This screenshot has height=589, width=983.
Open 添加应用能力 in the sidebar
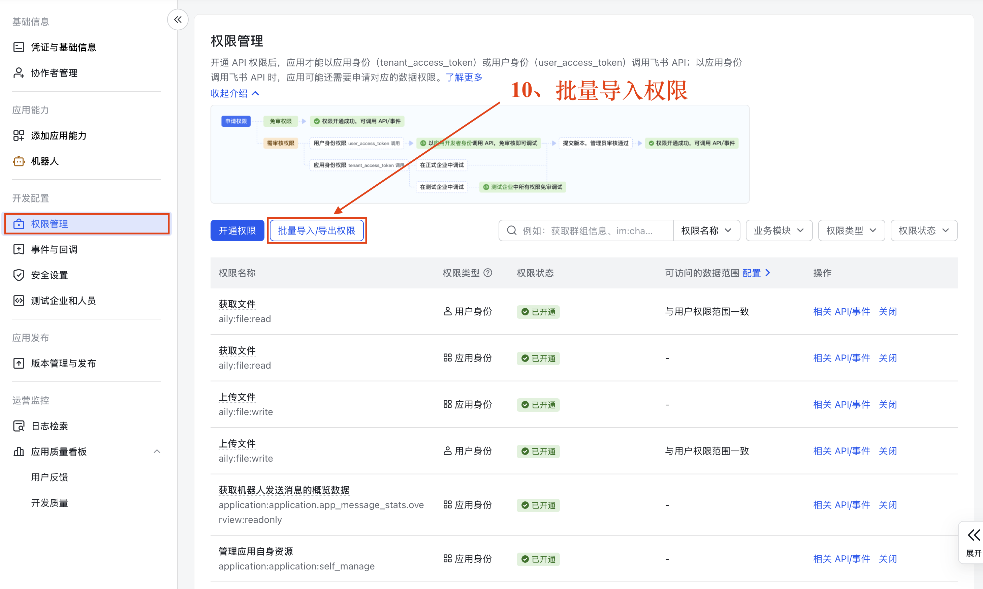(x=87, y=136)
